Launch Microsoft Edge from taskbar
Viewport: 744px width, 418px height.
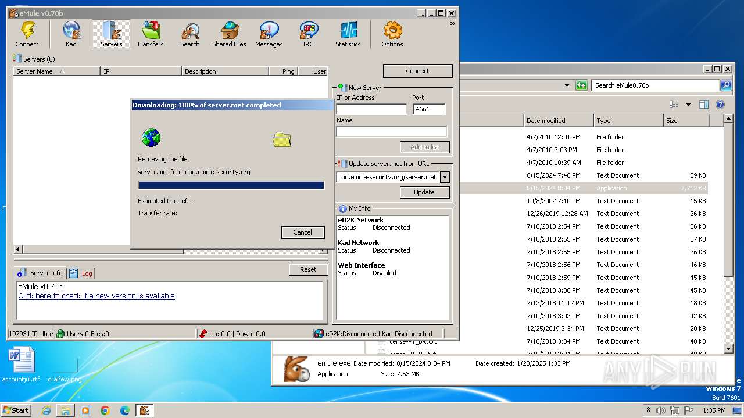coord(125,410)
